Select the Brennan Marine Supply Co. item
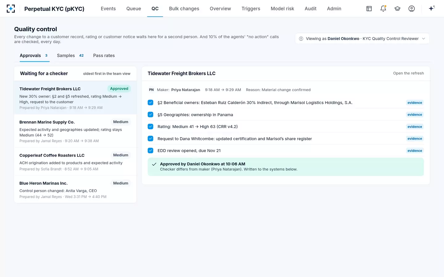The image size is (444, 277). [75, 131]
